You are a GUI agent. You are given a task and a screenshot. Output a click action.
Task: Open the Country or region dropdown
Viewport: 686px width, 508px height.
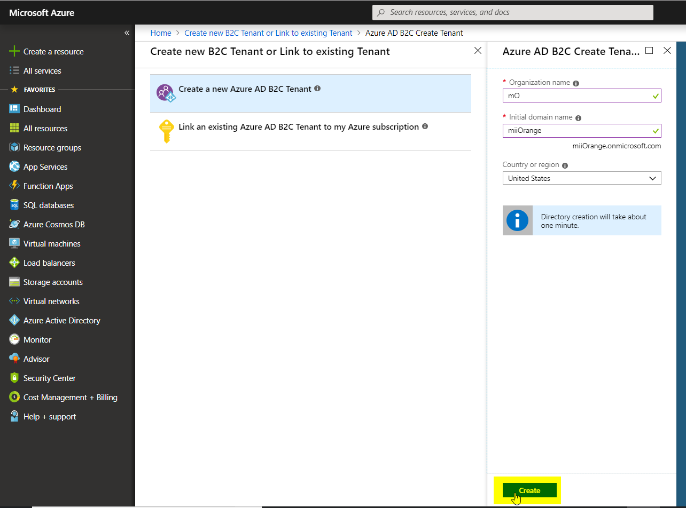[581, 178]
